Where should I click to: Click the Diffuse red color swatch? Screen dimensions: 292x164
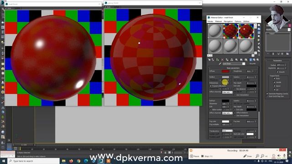225,71
